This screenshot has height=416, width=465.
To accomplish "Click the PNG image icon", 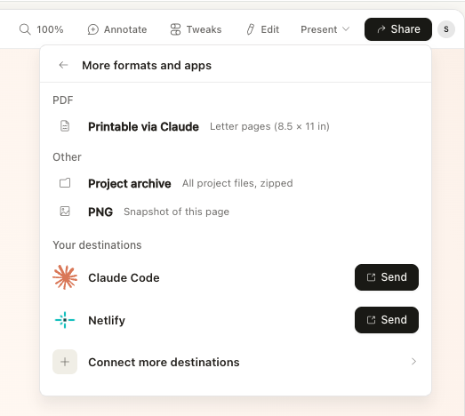I will [65, 212].
